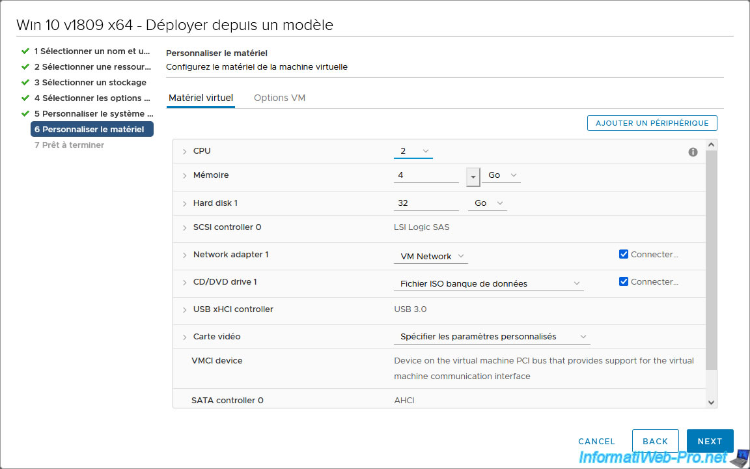Expand the CPU hardware row
750x469 pixels.
coord(185,152)
